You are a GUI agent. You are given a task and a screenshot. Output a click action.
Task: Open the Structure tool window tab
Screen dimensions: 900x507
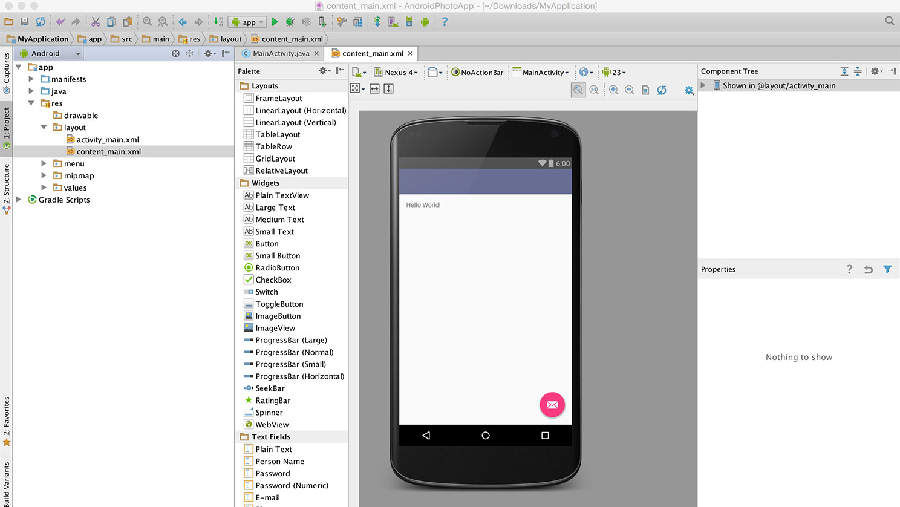click(x=7, y=183)
